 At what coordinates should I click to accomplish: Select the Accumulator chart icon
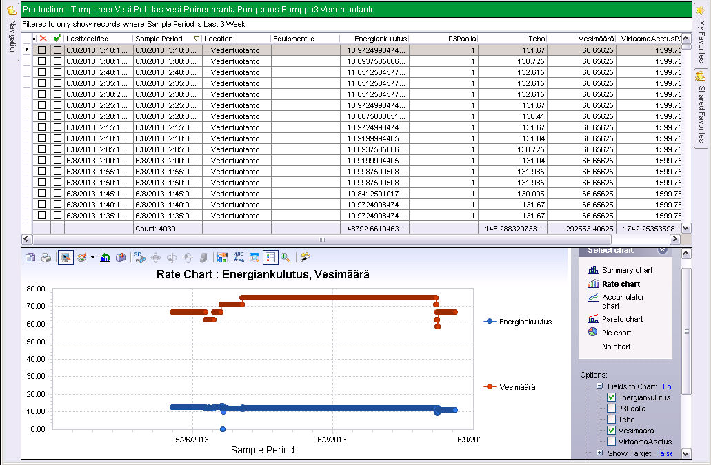click(592, 297)
